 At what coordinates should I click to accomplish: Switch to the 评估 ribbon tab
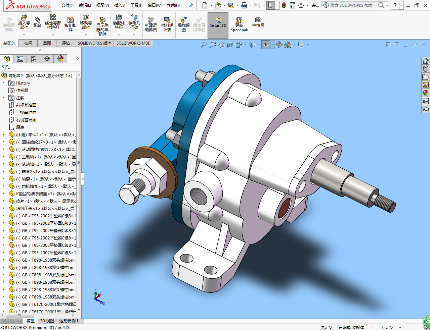tap(66, 43)
